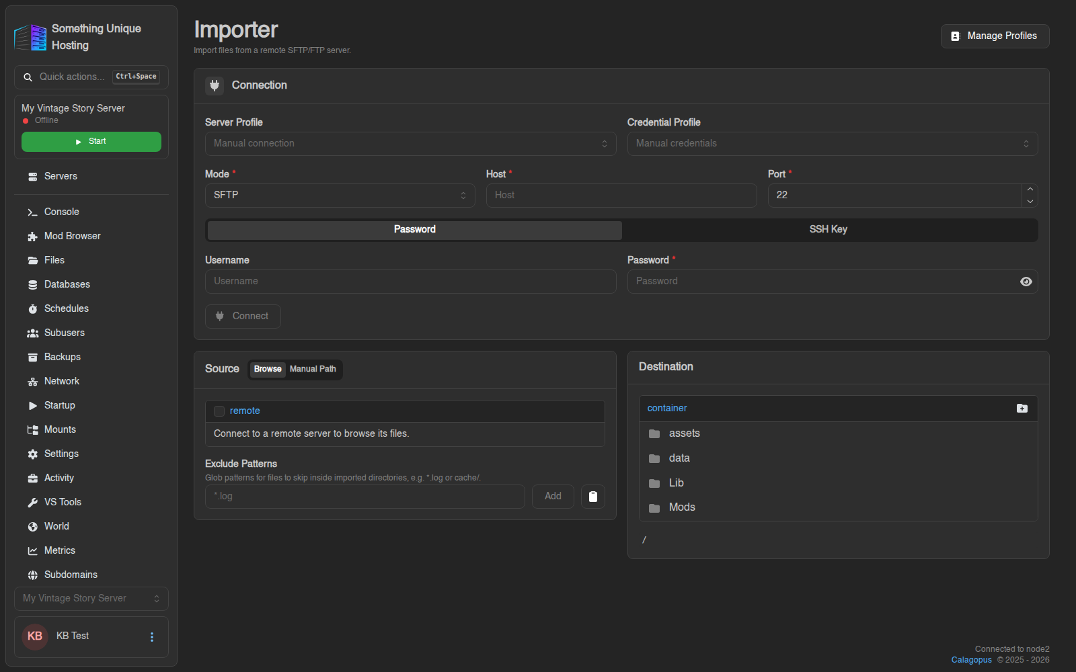Open the Calagopus footer link

pyautogui.click(x=971, y=660)
